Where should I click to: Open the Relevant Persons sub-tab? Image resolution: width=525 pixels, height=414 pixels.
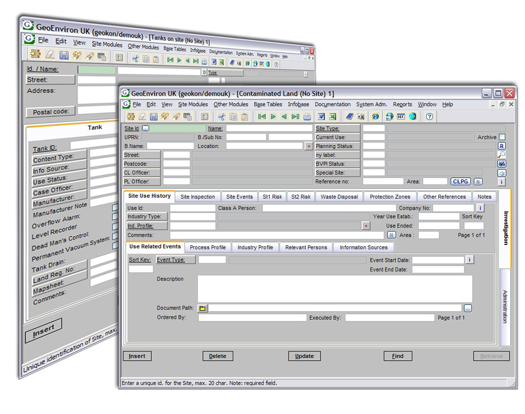(x=306, y=247)
